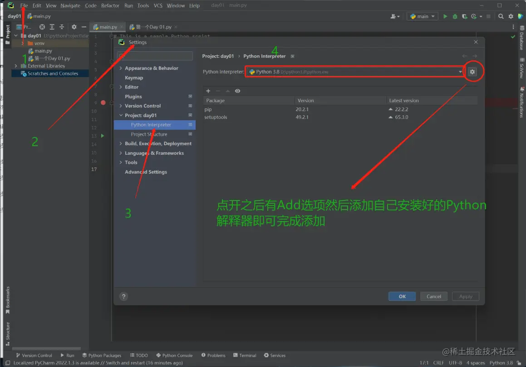526x367 pixels.
Task: Open Database tool window on right strip
Action: pyautogui.click(x=521, y=38)
